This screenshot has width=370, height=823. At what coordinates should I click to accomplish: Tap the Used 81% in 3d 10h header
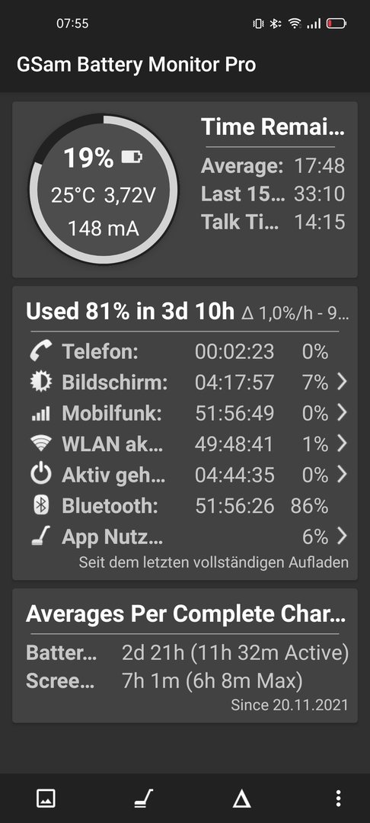pos(130,311)
